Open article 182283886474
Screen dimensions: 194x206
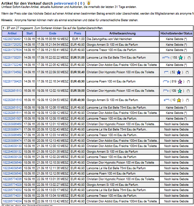point(12,141)
